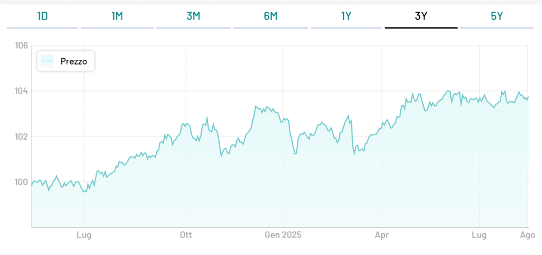Image resolution: width=542 pixels, height=255 pixels.
Task: Click the Lug label before Ott
Action: pyautogui.click(x=84, y=234)
